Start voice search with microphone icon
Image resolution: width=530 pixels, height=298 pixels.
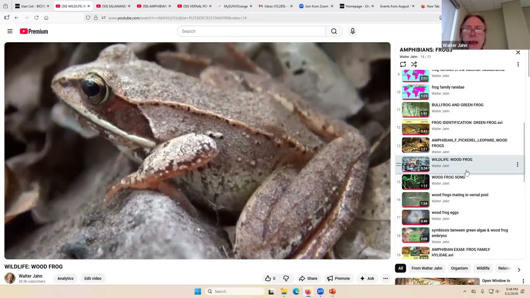(x=353, y=31)
